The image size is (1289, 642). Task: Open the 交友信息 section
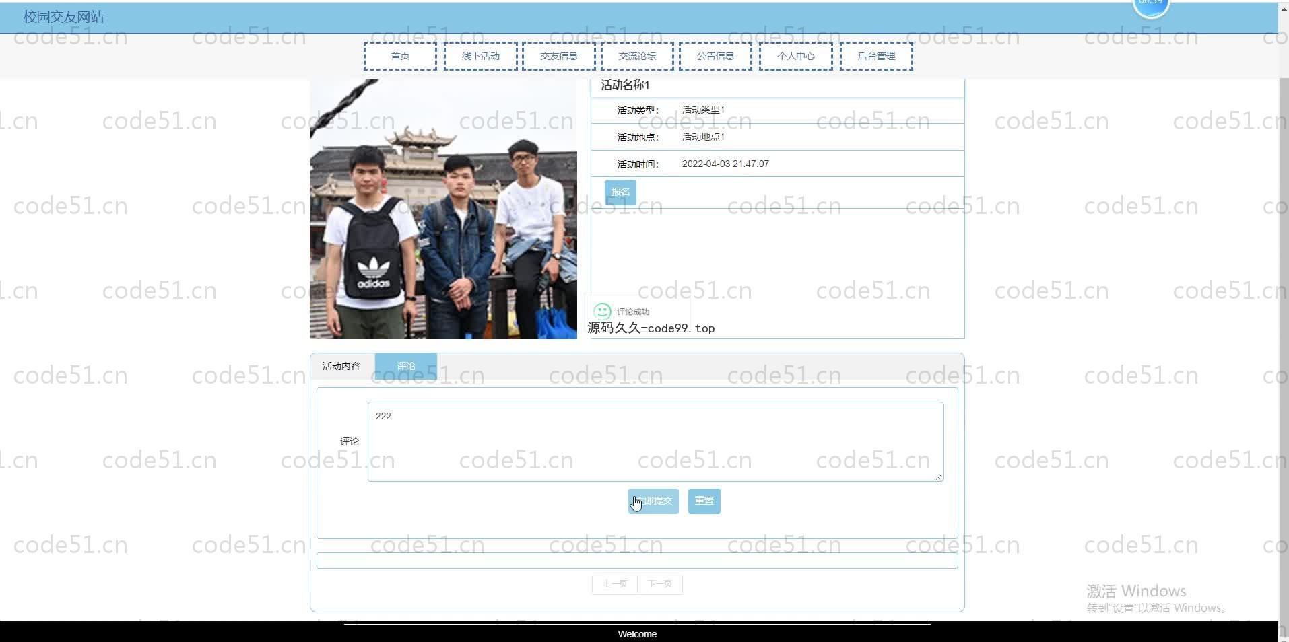pos(559,57)
